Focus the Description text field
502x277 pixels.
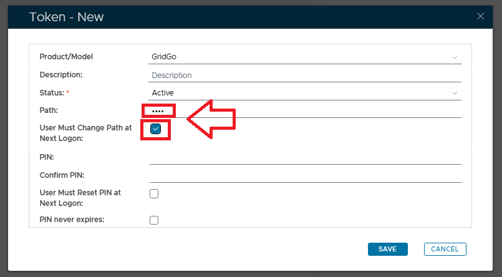coord(305,75)
